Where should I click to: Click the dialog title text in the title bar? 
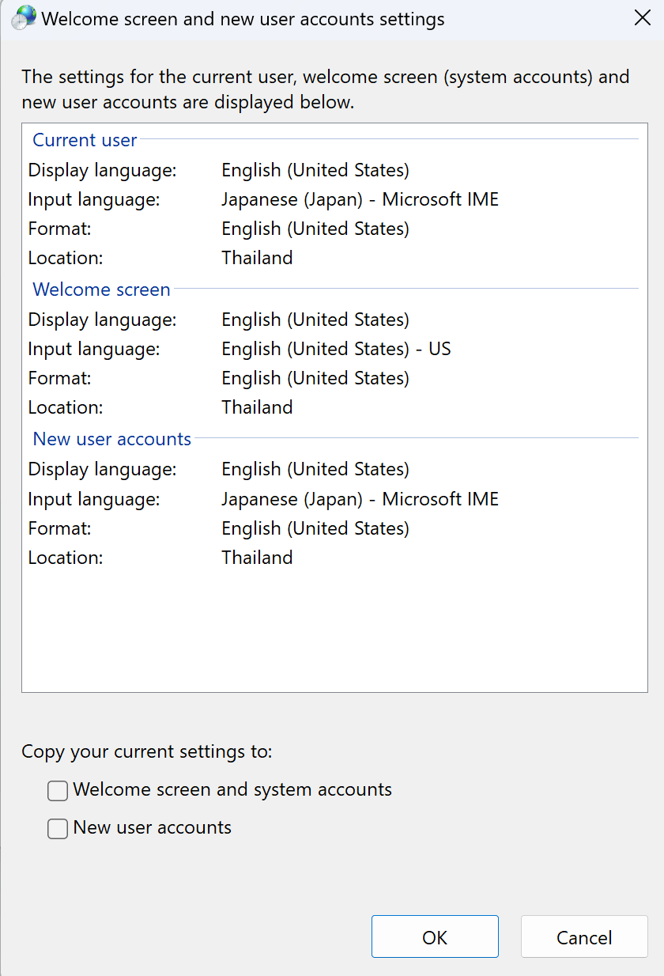click(243, 19)
